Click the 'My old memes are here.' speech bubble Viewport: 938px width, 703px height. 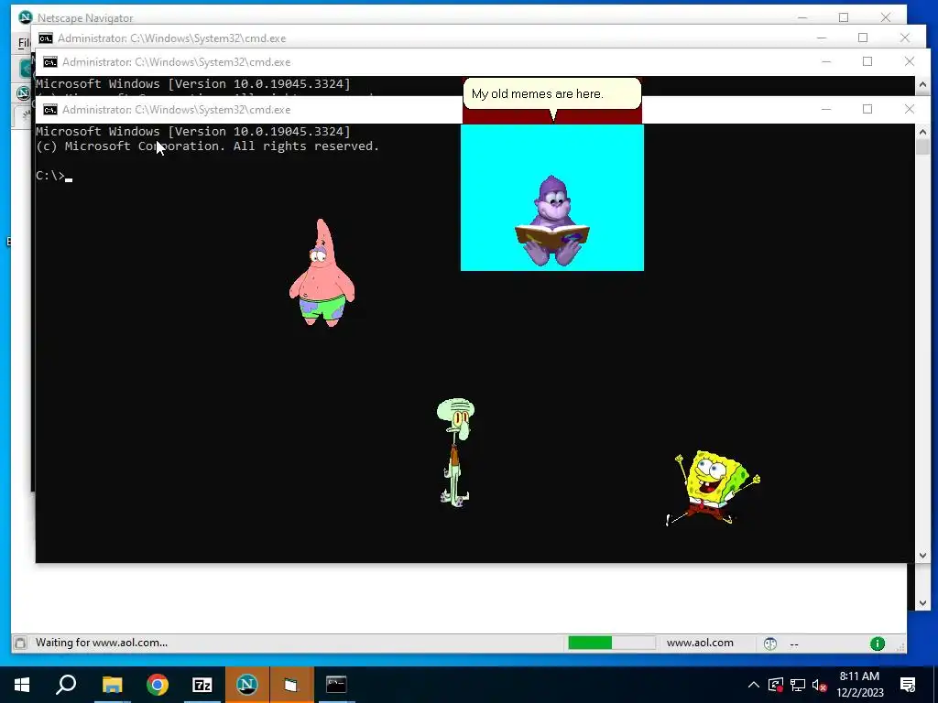tap(551, 94)
